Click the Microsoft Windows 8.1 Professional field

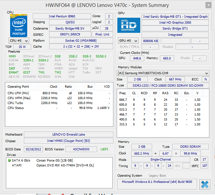pos(157,182)
